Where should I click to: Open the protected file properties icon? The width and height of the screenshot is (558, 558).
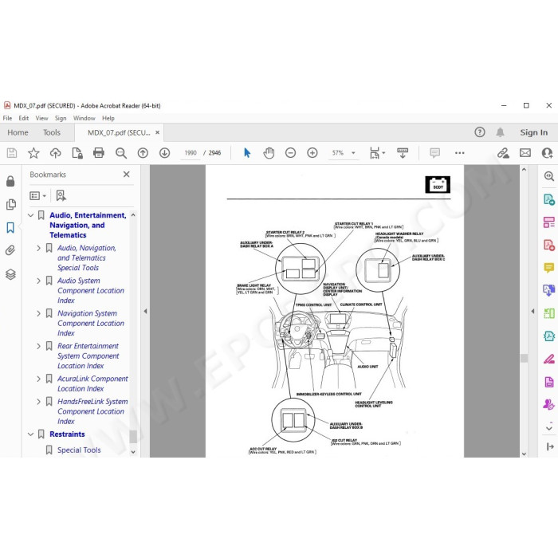(x=77, y=153)
